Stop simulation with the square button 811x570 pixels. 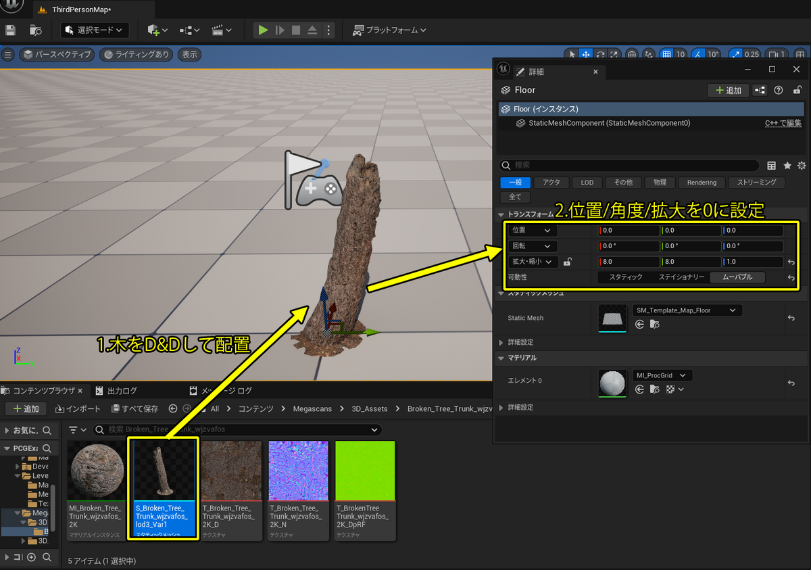(x=296, y=30)
